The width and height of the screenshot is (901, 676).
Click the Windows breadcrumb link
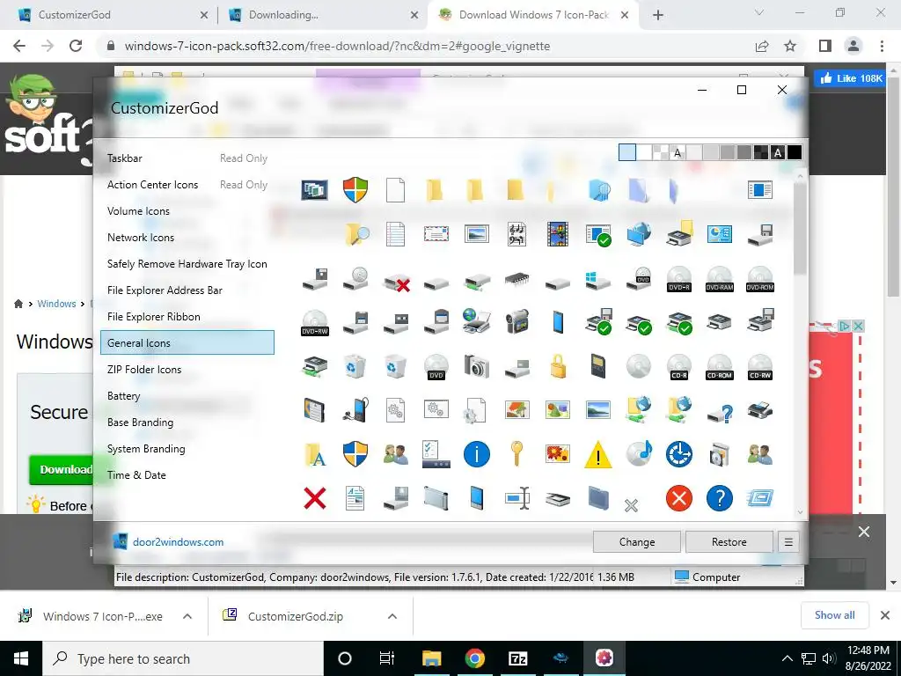tap(56, 304)
